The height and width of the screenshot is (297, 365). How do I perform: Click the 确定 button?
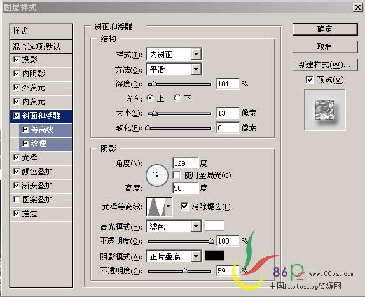click(x=325, y=29)
